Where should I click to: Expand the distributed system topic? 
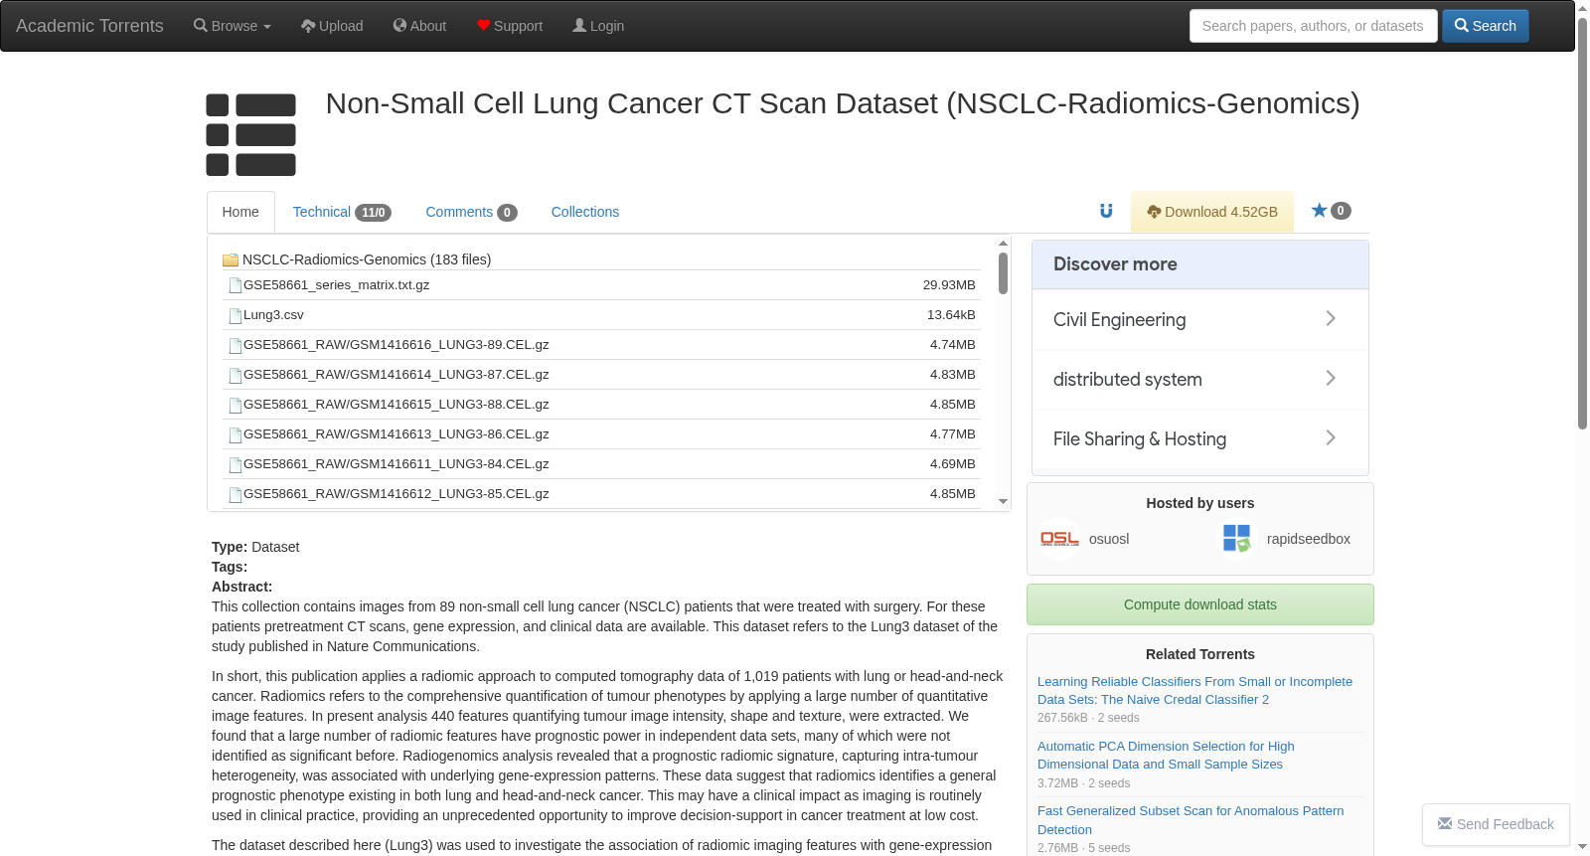click(x=1200, y=379)
